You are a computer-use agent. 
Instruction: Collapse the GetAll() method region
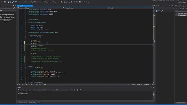25,82
